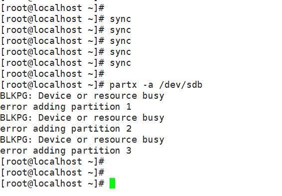Screen dimensions: 282x196
Task: Click the "/dev/sdb" device path
Action: [x=180, y=85]
